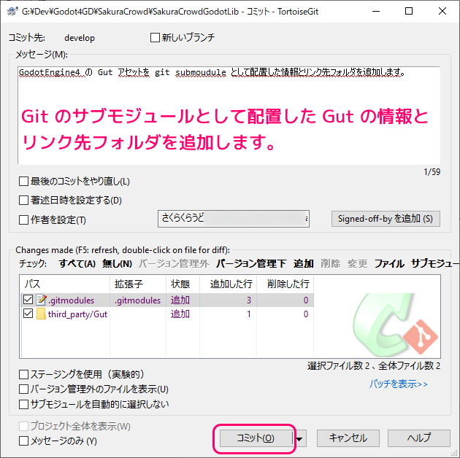Click the .gitmodules extension cell

(x=137, y=300)
